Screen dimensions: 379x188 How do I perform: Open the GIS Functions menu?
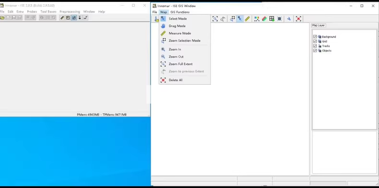[180, 12]
